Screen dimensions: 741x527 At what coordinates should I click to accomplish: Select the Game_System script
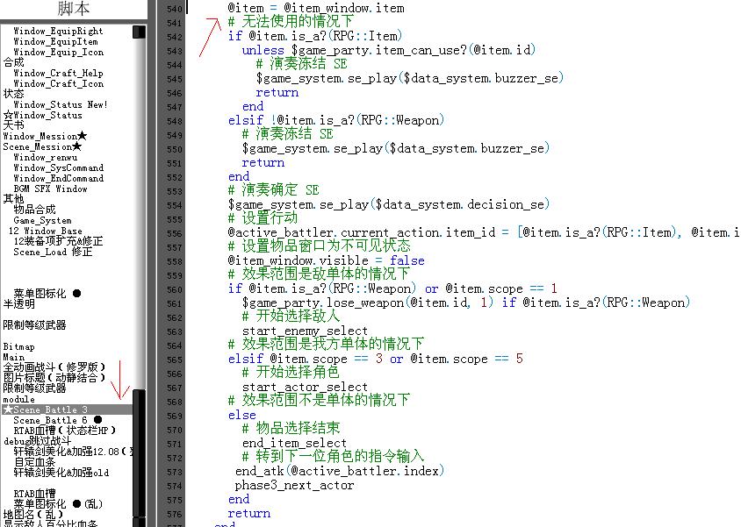[42, 220]
